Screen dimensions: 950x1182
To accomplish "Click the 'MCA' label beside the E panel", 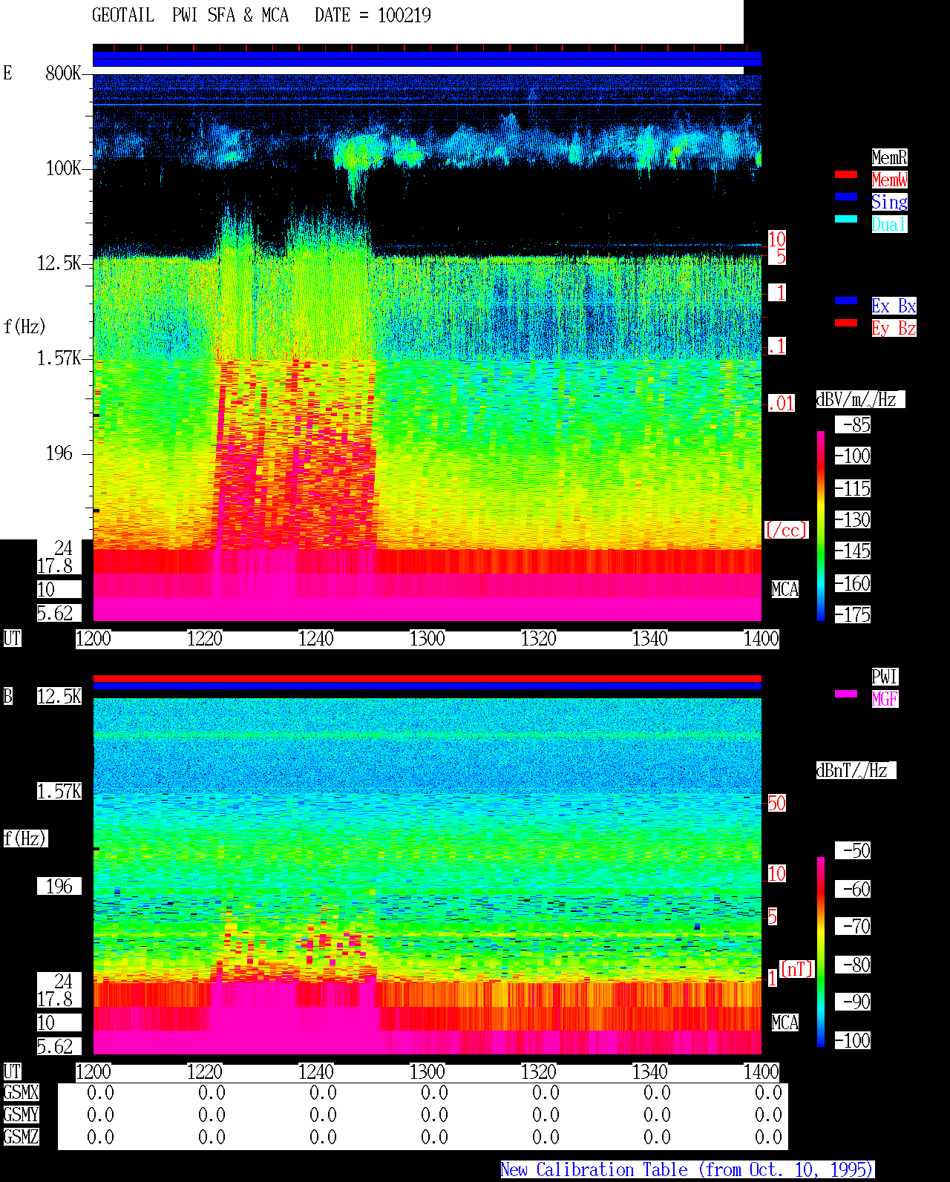I will pyautogui.click(x=785, y=589).
